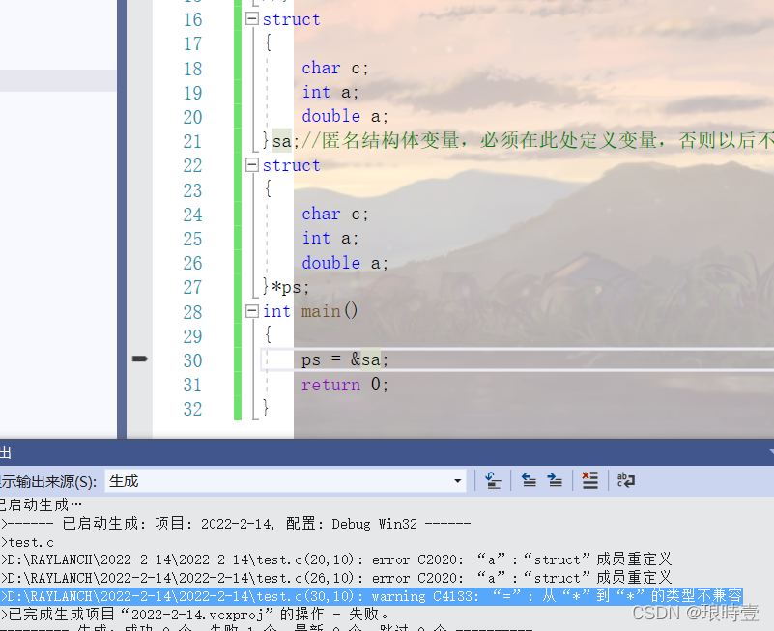Go to the next output message
The width and height of the screenshot is (774, 631).
tap(555, 480)
